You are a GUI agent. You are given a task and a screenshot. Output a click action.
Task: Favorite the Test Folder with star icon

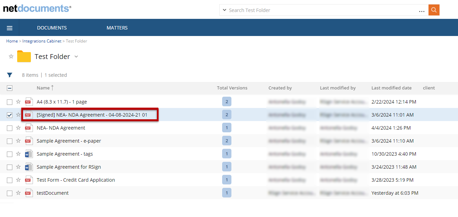point(11,57)
